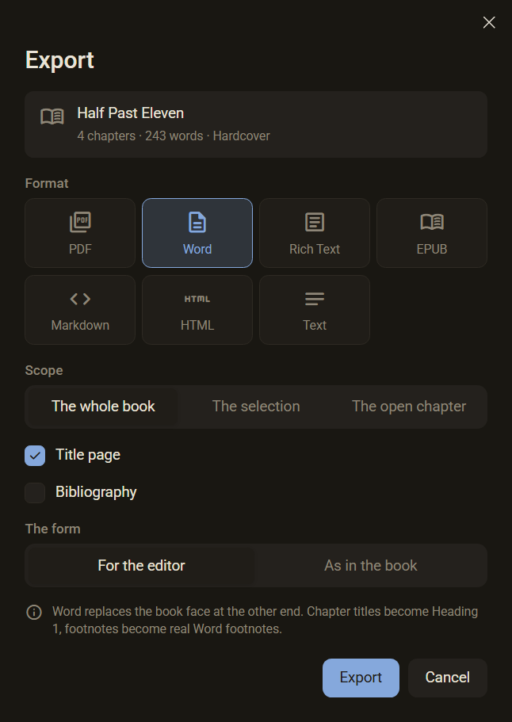The height and width of the screenshot is (722, 512).
Task: Choose the As in the book form
Action: pyautogui.click(x=371, y=565)
